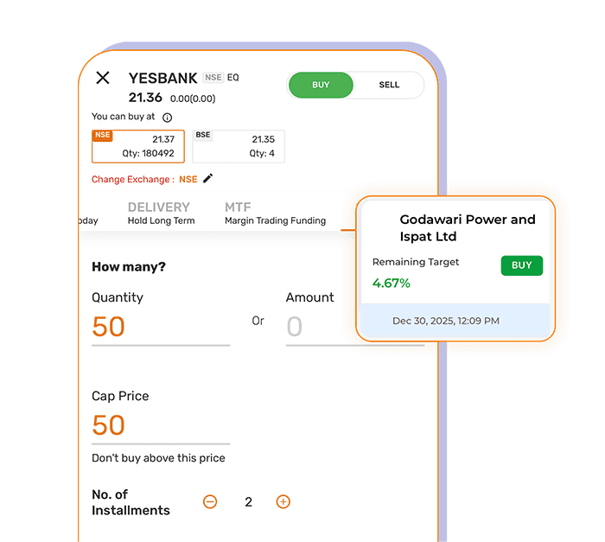Choose the NSE price box at 21.37
605x542 pixels.
[137, 146]
